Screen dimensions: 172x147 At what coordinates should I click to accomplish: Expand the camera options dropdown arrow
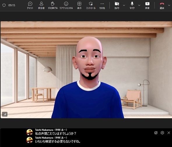pos(124,5)
